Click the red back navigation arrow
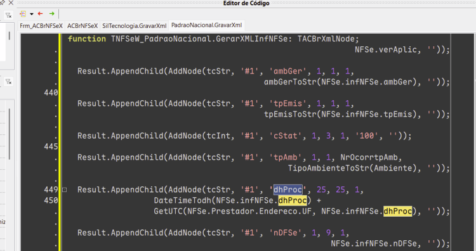 [40, 14]
